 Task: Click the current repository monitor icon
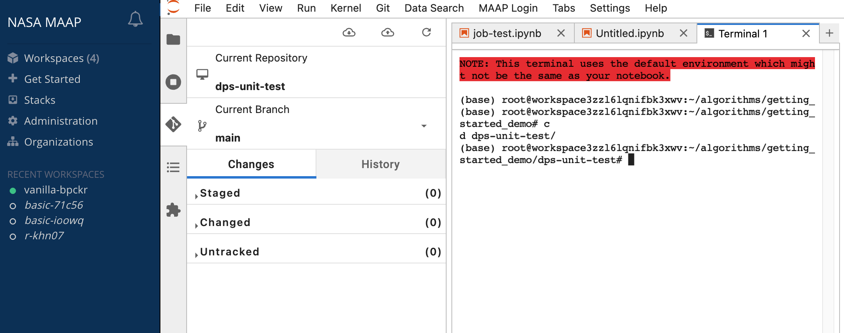[x=202, y=74]
